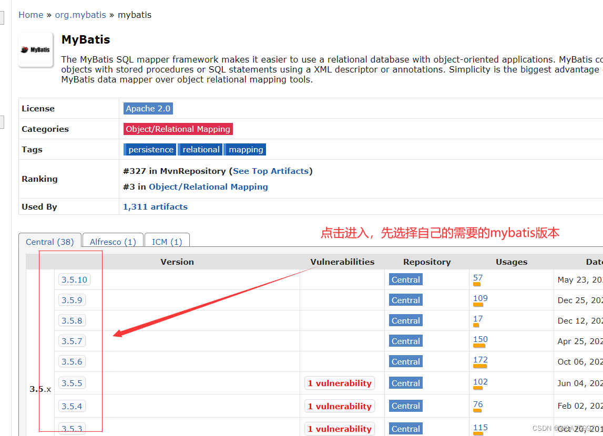
Task: Click the Version column header
Action: pos(177,262)
